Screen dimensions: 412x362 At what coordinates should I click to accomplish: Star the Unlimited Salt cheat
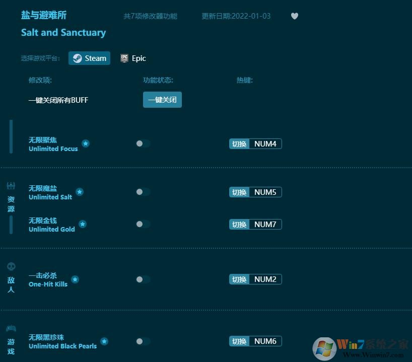[x=80, y=191]
